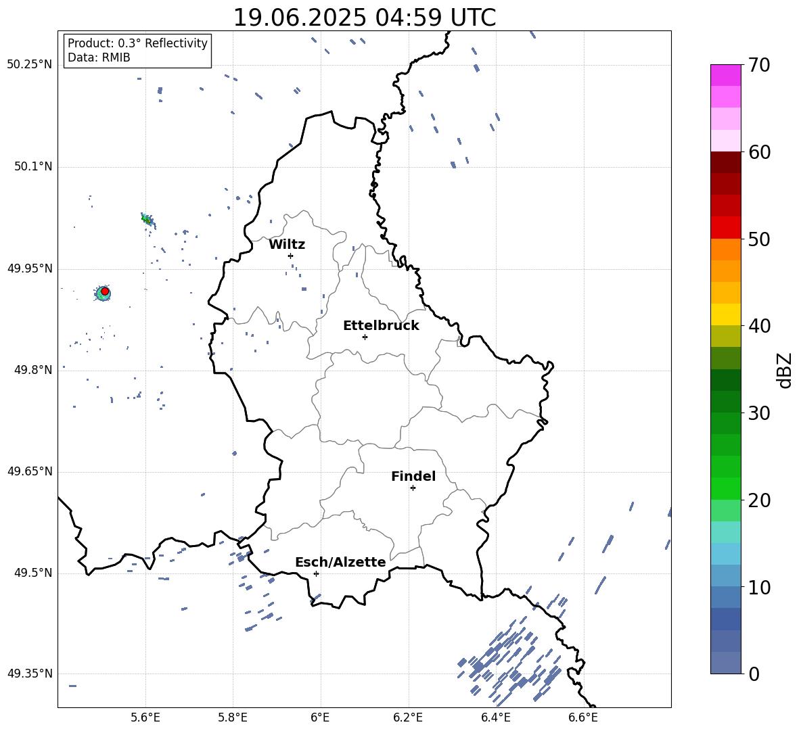This screenshot has width=801, height=731.
Task: Click the orange colorbar segment below 50
Action: (725, 249)
